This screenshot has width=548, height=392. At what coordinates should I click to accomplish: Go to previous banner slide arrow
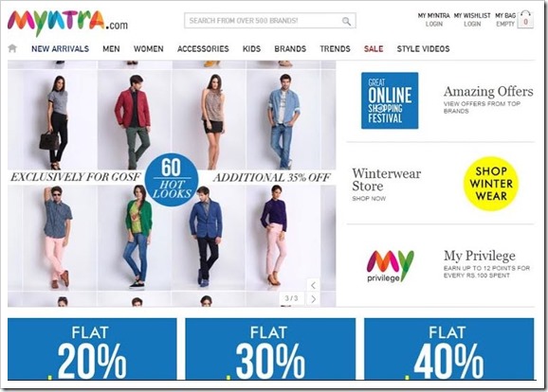pos(313,285)
